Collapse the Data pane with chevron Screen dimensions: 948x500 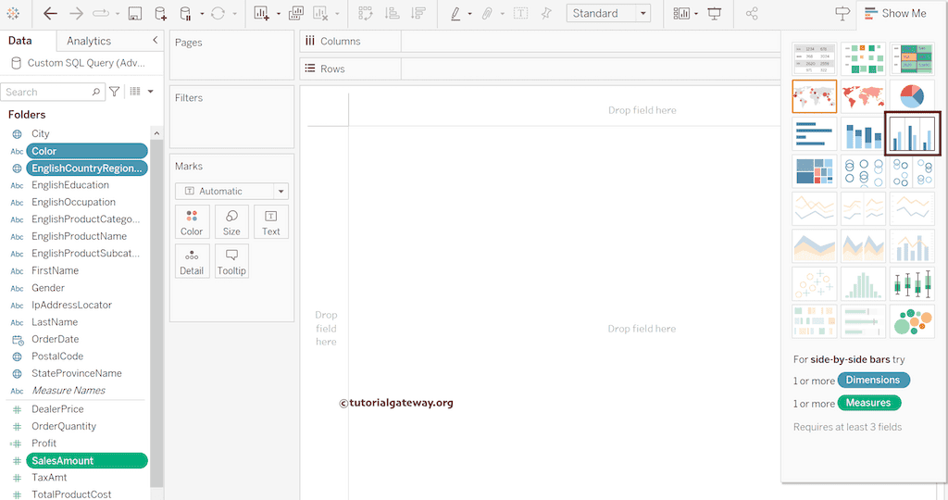pyautogui.click(x=155, y=41)
